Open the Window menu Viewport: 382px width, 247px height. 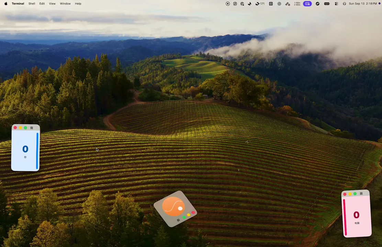65,4
